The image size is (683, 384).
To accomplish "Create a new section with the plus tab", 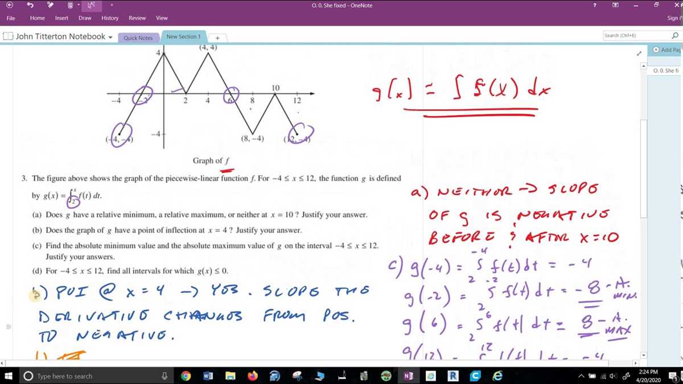I will [217, 38].
